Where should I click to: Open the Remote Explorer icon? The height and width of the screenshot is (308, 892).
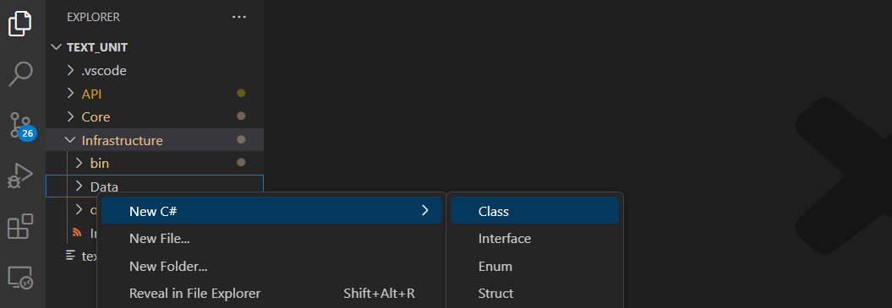point(20,278)
